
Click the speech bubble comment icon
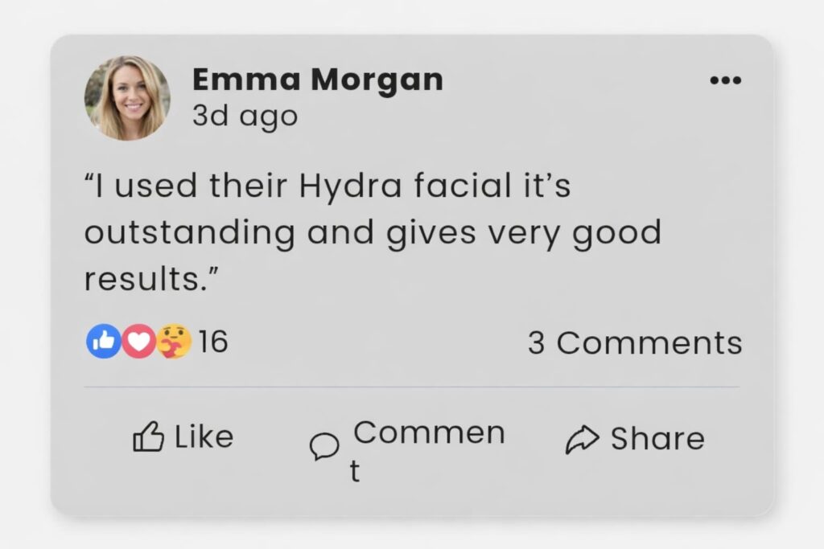click(x=324, y=446)
